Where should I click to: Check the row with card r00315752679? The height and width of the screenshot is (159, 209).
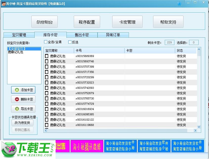point(47,93)
